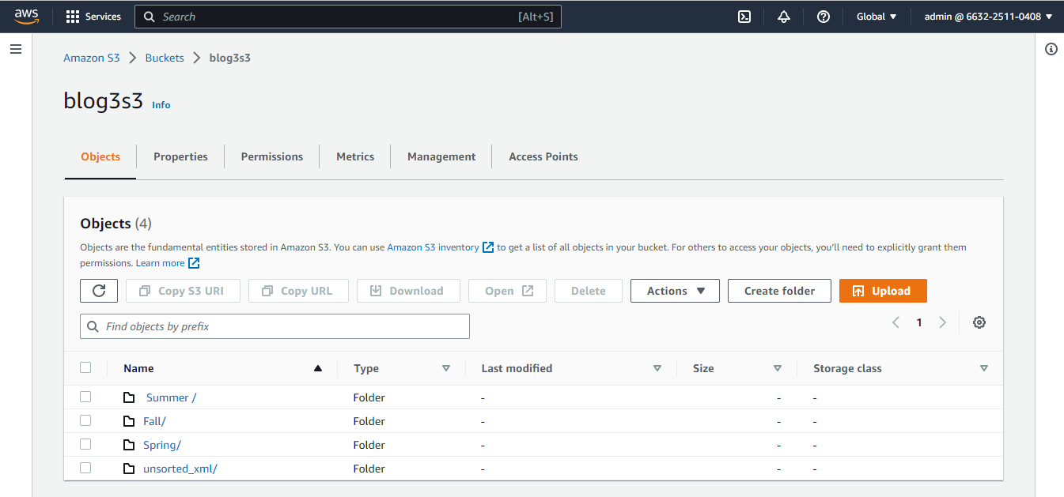Screen dimensions: 1064x497
Task: Click the unsorted_xml folder icon
Action: [129, 469]
